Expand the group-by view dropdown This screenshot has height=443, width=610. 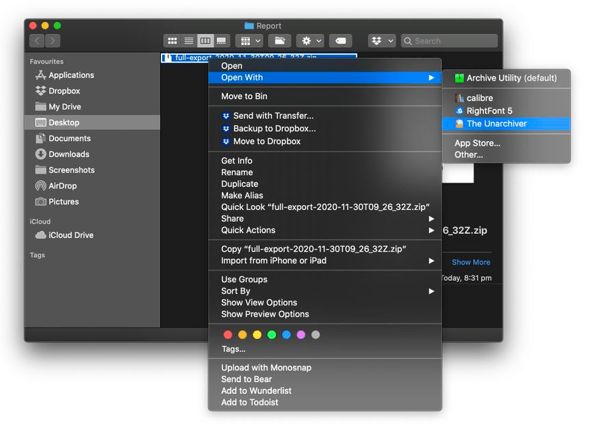tap(248, 41)
